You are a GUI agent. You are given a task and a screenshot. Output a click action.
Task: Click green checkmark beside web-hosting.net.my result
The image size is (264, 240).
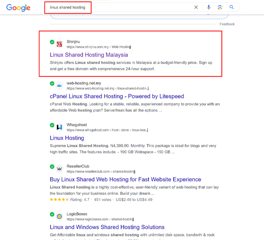pos(52,84)
